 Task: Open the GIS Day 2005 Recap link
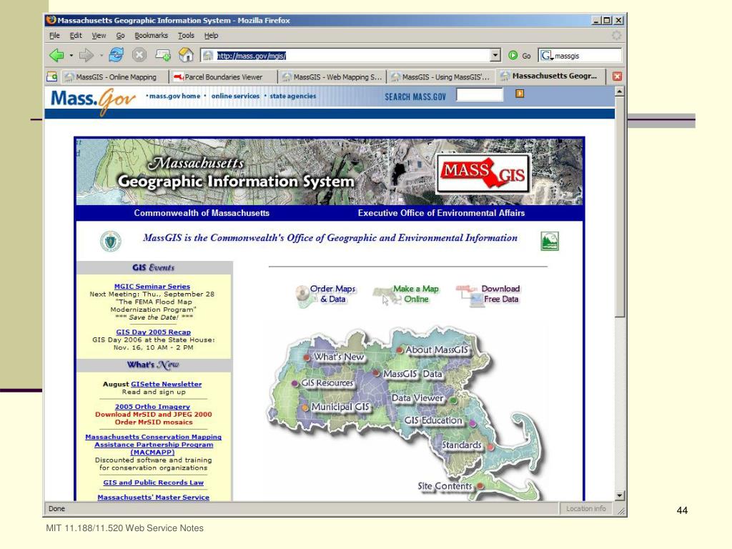[x=154, y=332]
